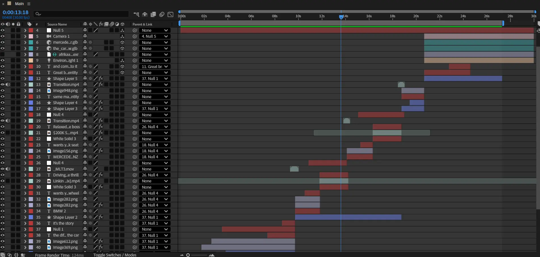The height and width of the screenshot is (257, 540).
Task: Open parent dropdown for Shape Layer 2
Action: [155, 217]
